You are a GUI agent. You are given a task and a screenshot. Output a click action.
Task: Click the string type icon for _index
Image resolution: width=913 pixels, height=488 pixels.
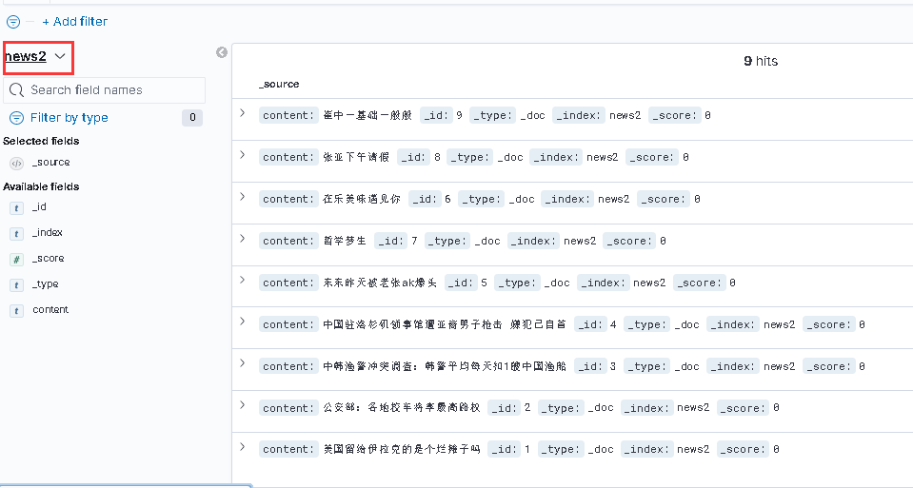[16, 234]
